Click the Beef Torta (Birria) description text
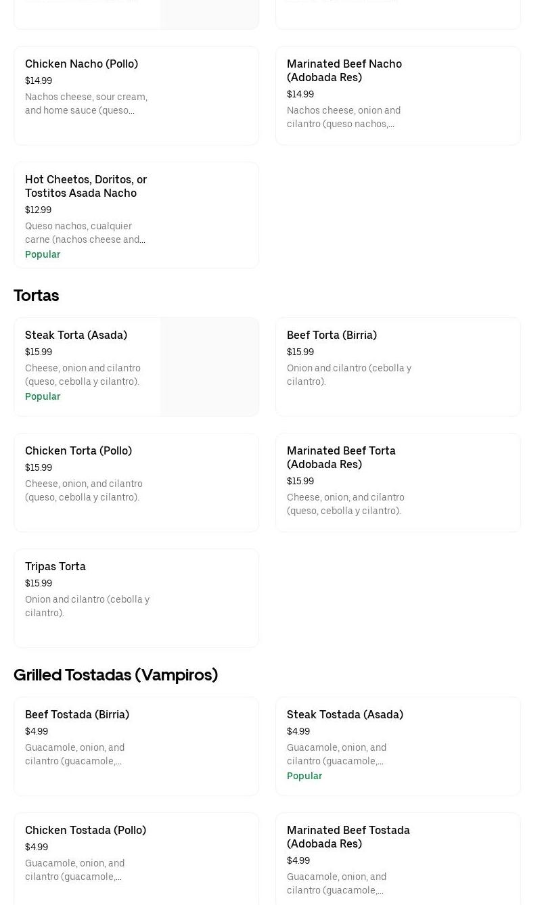 click(x=349, y=375)
